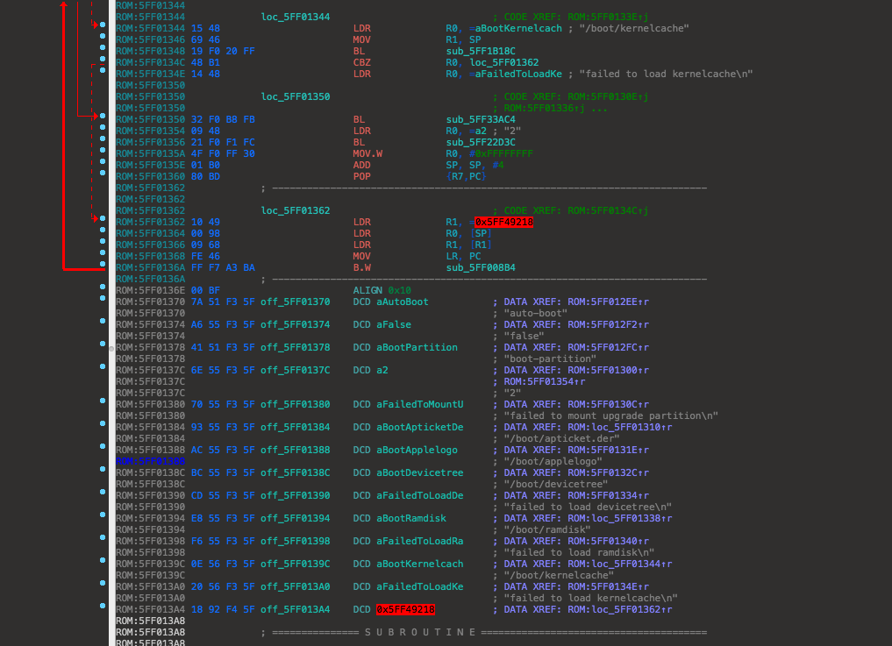Click breakpoint dot beside the off_5FF01370 aAutoBoot line

pyautogui.click(x=103, y=302)
